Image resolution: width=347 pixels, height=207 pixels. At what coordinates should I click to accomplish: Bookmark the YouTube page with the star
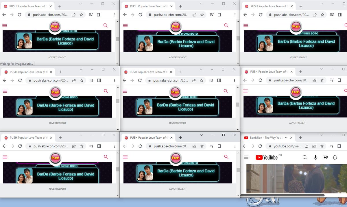[x=322, y=146]
